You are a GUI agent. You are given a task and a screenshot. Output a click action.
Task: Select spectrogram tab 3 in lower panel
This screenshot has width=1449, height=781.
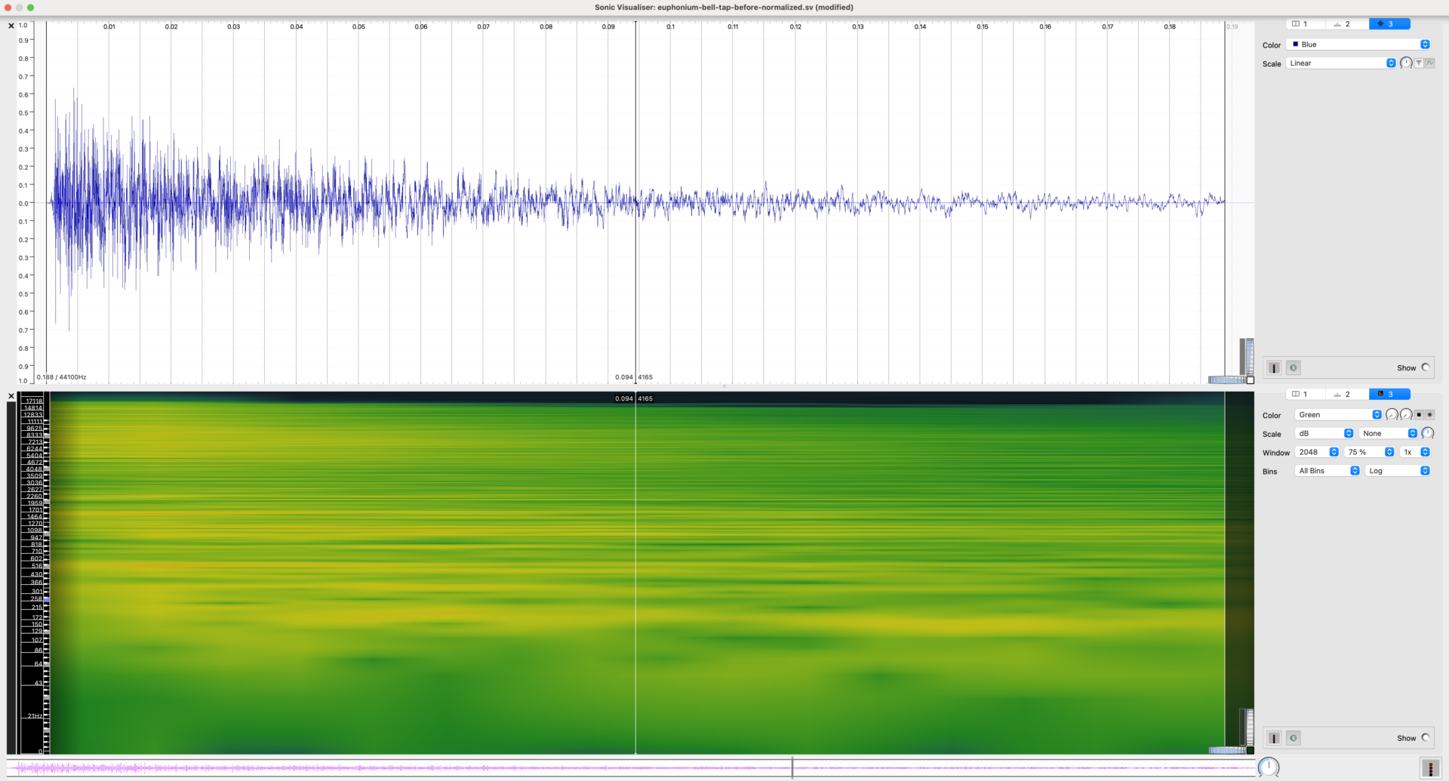(1389, 395)
